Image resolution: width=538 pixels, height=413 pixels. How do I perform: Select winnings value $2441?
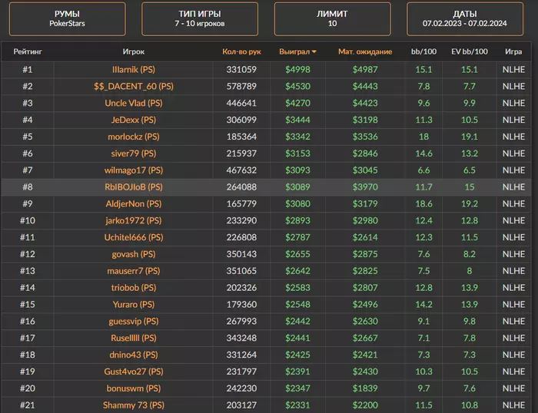(x=297, y=339)
